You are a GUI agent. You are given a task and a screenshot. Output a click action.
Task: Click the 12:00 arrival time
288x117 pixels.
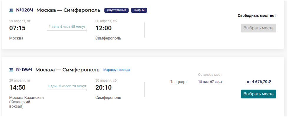click(103, 28)
